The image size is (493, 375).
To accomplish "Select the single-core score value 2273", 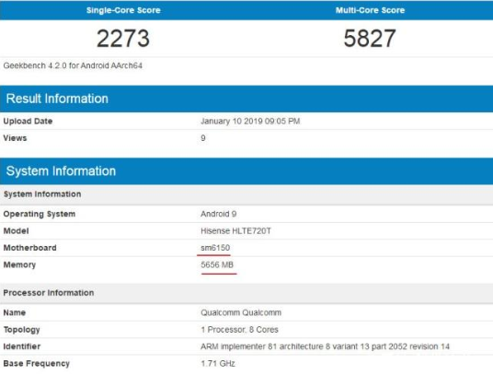I will point(123,39).
